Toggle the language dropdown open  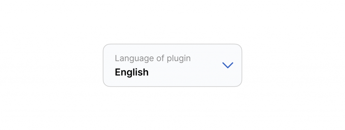(x=172, y=65)
